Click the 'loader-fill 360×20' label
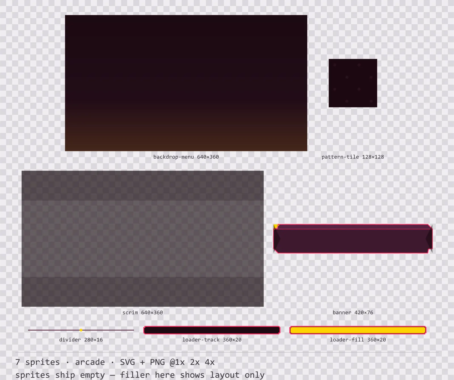 (358, 339)
